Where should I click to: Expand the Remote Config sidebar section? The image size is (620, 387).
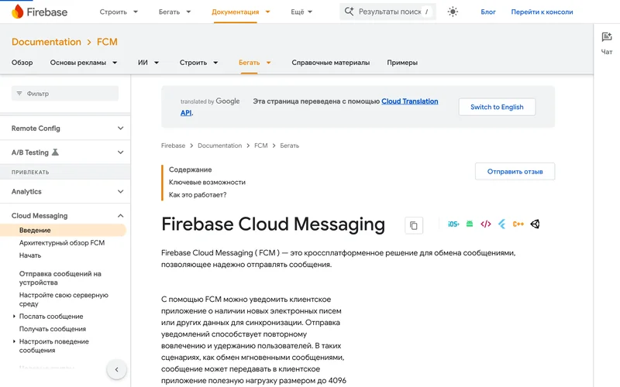(121, 128)
